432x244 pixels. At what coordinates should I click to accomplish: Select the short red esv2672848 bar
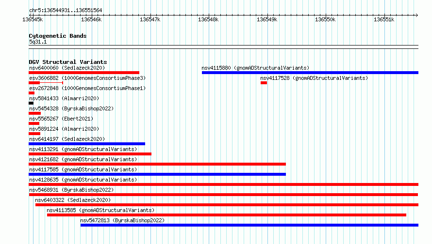click(32, 93)
